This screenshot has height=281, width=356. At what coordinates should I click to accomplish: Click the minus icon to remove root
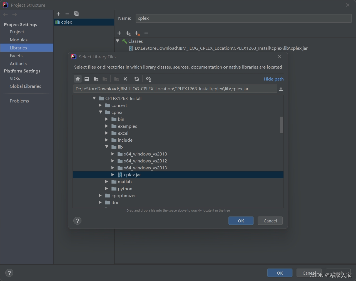[146, 33]
